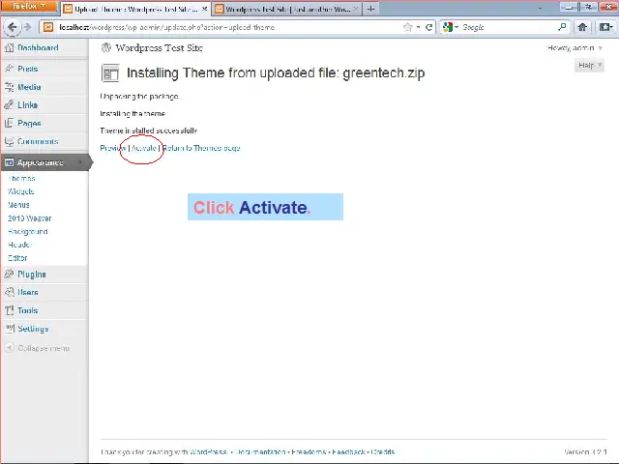Click the Firefox home button

click(582, 27)
